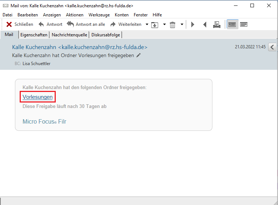Switch to the Nachrichtenquelle tab

[69, 35]
